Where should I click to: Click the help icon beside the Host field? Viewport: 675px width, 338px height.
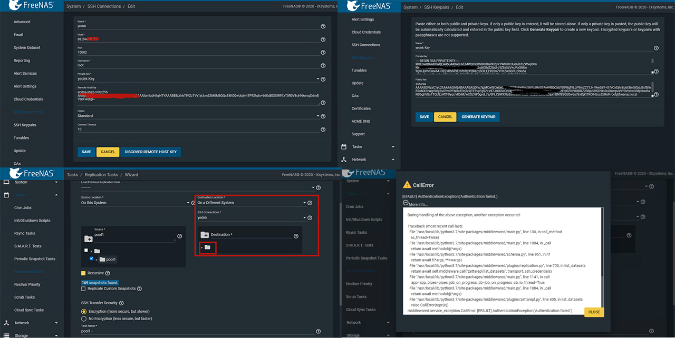(x=323, y=39)
